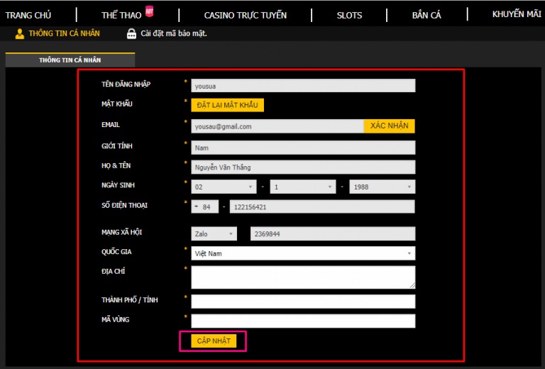Expand the birth day dropdown showing 02
This screenshot has width=545, height=369.
pyautogui.click(x=224, y=187)
